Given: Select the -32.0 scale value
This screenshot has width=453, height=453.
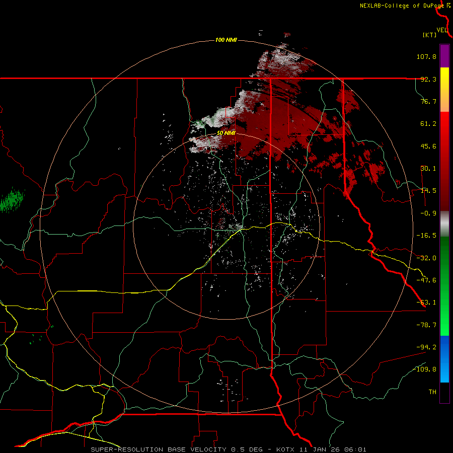Looking at the screenshot, I should [426, 258].
